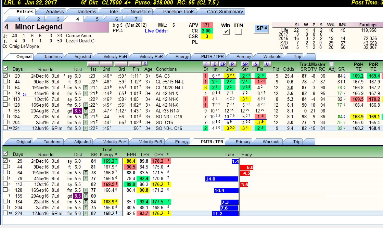Click the F running-style filter button

tap(206, 64)
